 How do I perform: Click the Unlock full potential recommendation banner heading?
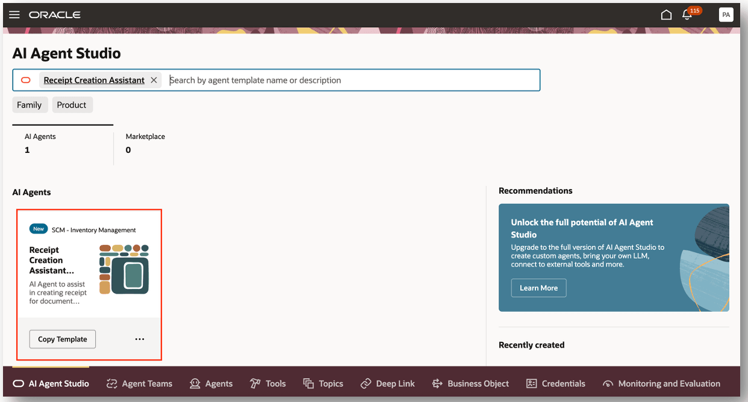(582, 228)
